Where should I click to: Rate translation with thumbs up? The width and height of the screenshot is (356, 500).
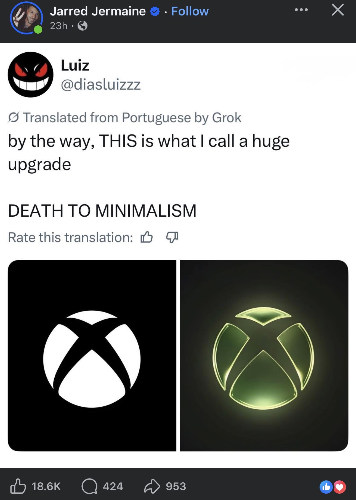[x=147, y=237]
